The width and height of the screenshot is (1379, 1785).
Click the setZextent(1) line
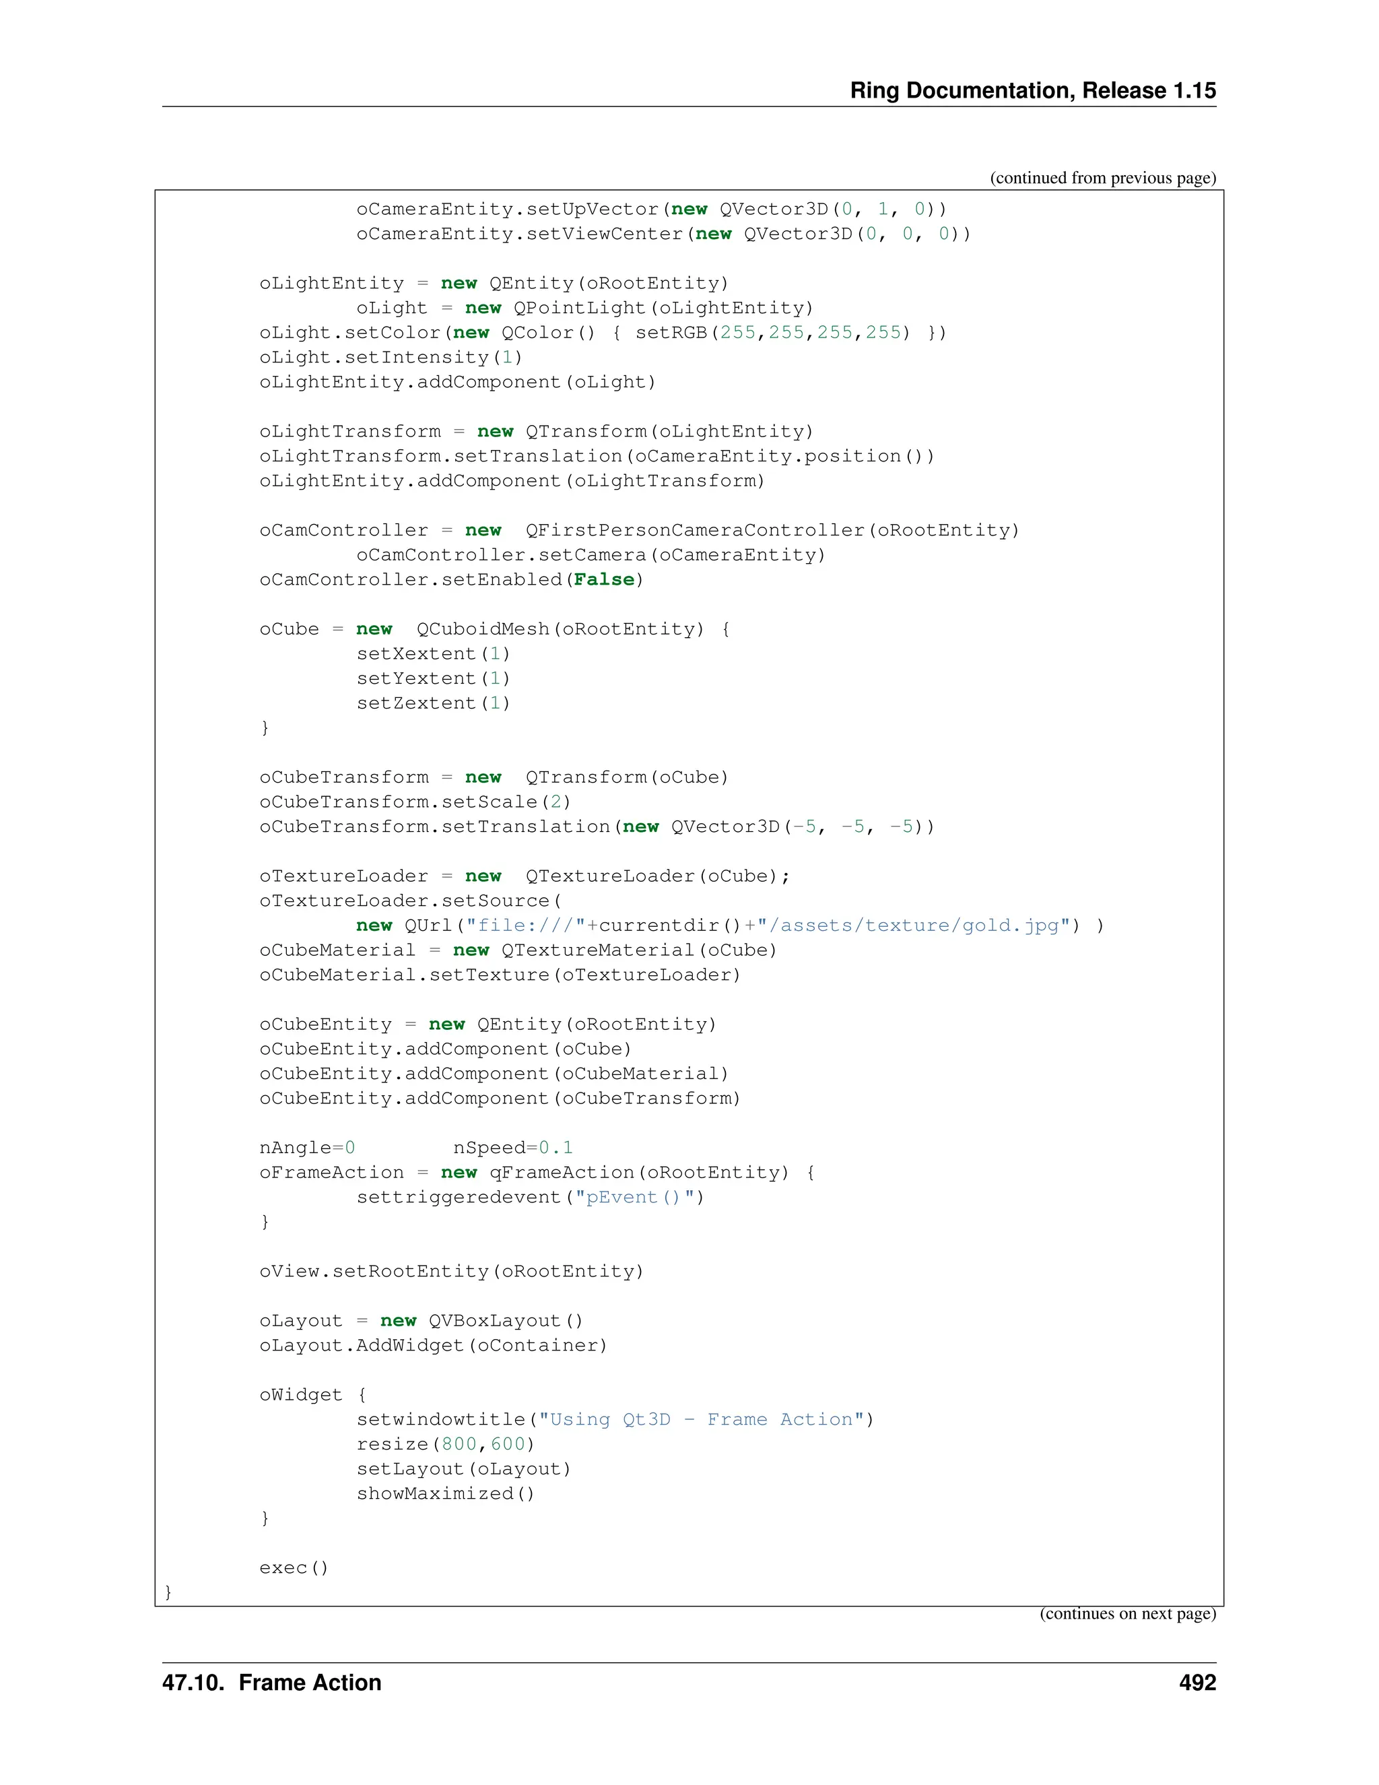(433, 703)
